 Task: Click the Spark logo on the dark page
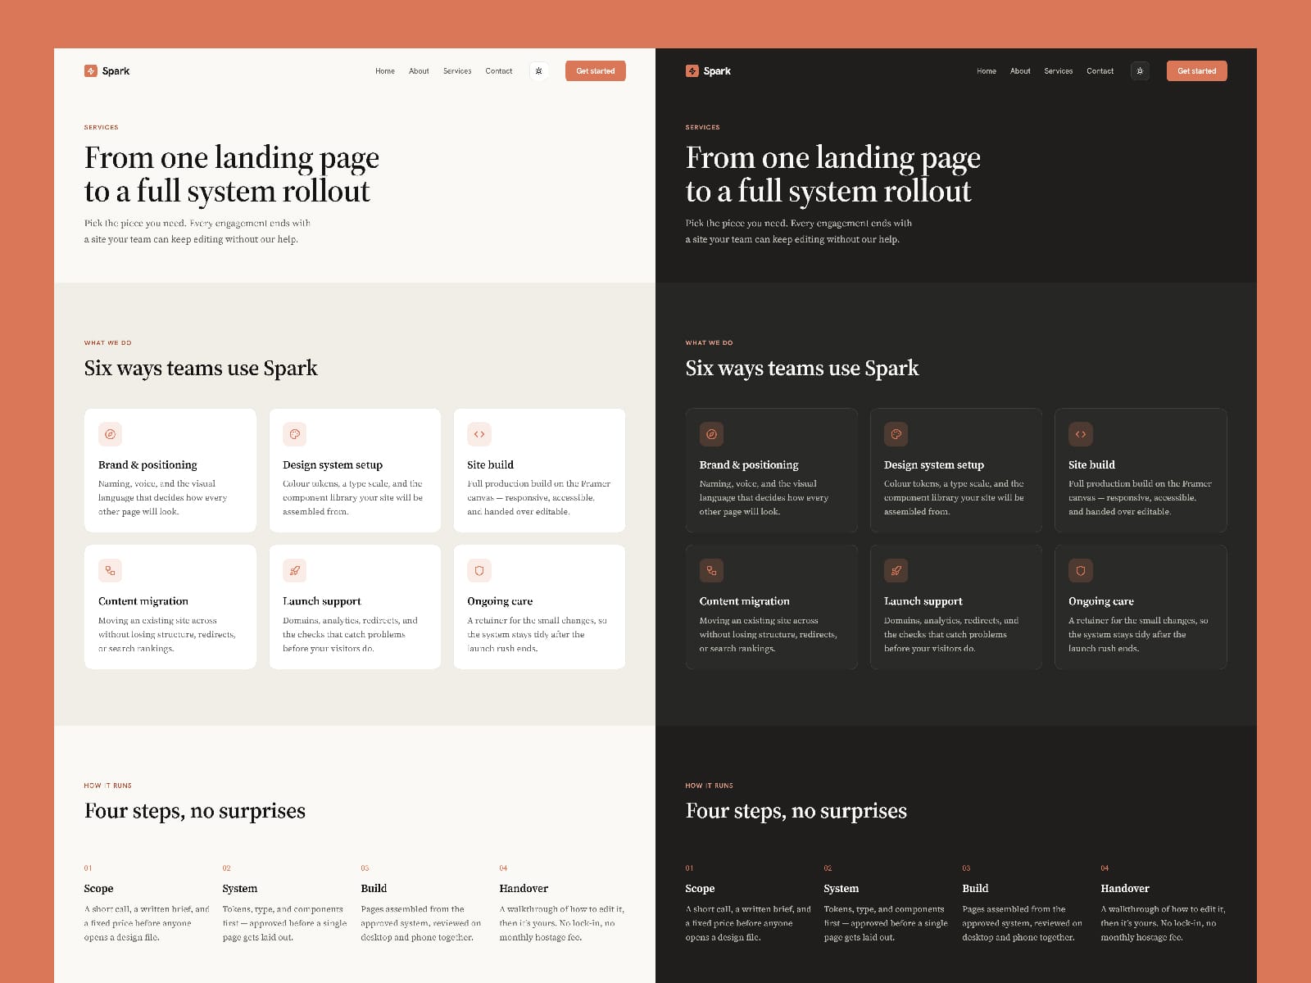pos(708,71)
